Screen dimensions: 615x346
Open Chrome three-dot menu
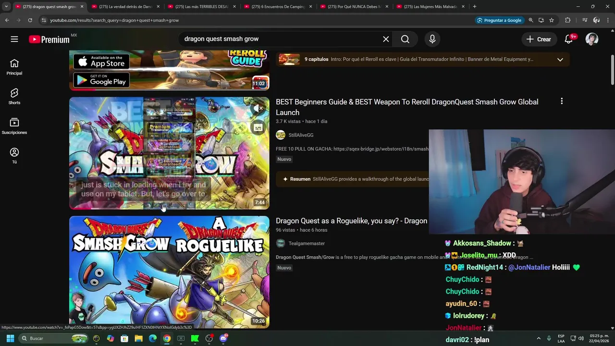[x=608, y=20]
